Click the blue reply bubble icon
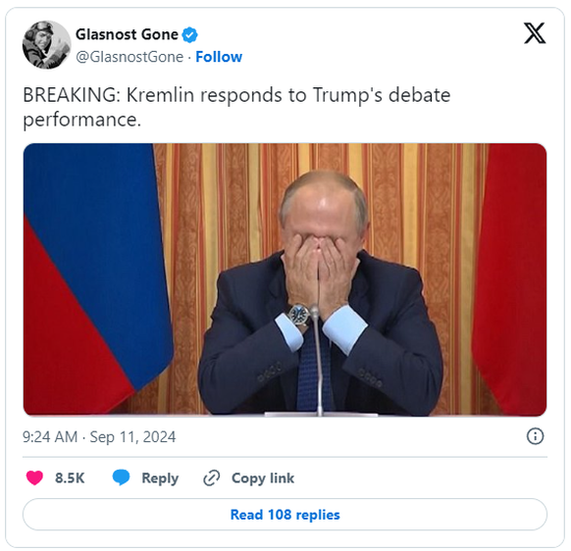The height and width of the screenshot is (551, 571). point(121,477)
